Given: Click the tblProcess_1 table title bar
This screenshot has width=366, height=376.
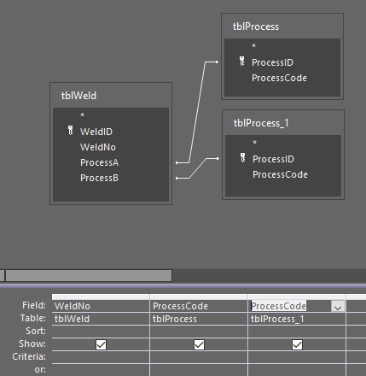Looking at the screenshot, I should 283,123.
